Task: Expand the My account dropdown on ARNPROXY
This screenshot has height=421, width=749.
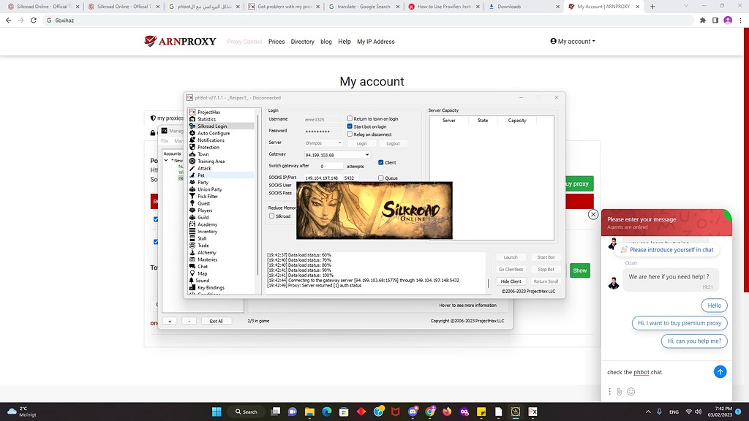Action: point(572,42)
